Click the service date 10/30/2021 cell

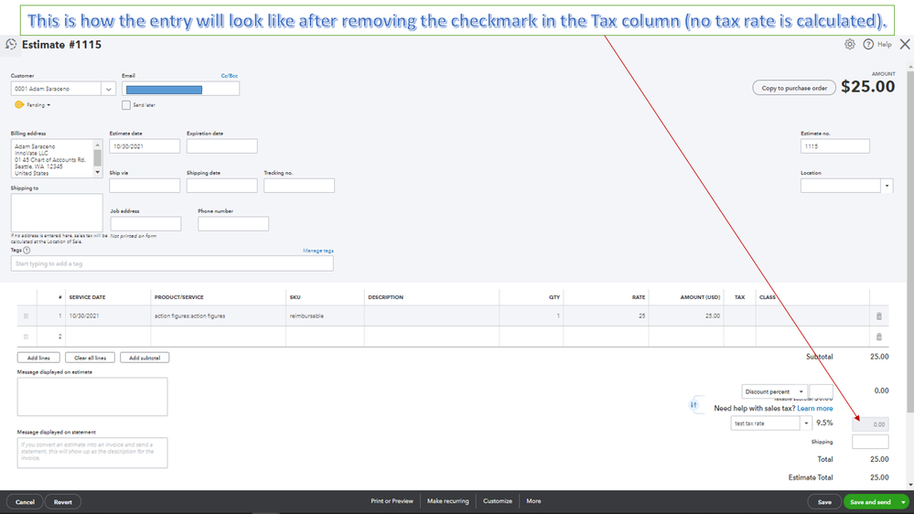click(x=108, y=316)
